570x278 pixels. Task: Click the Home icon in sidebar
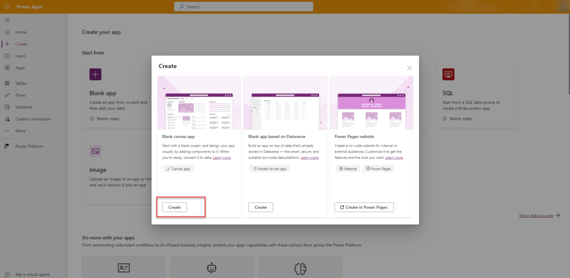click(7, 32)
